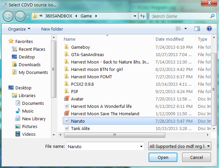Screen dimensions: 219x168
Task: Select the Desktop root tree node
Action: click(23, 88)
